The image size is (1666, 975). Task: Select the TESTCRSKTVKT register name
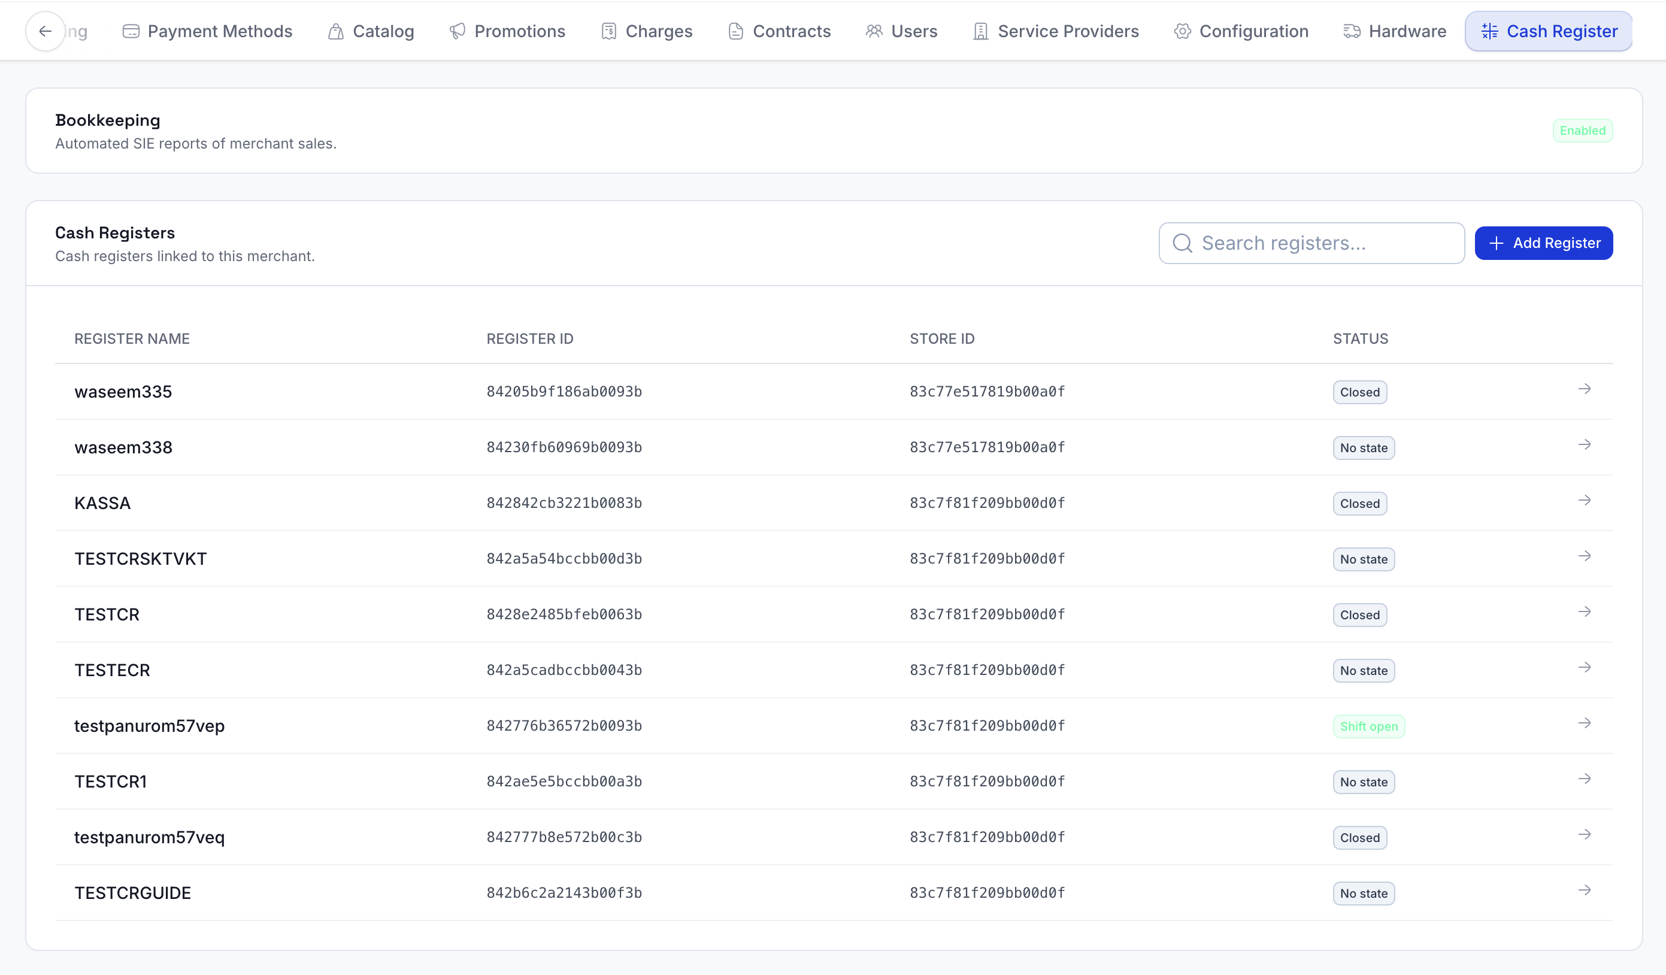click(140, 559)
